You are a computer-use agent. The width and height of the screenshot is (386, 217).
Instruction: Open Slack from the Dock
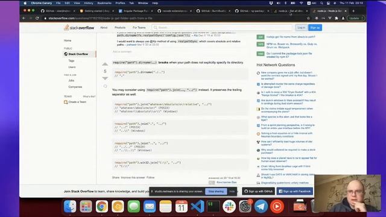pos(229,206)
